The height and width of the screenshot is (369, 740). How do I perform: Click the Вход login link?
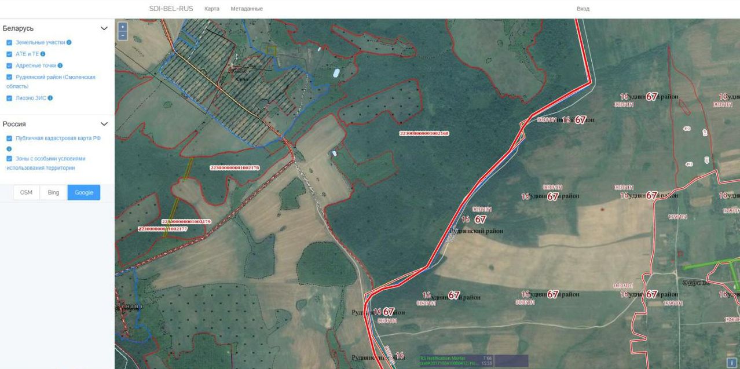[583, 9]
